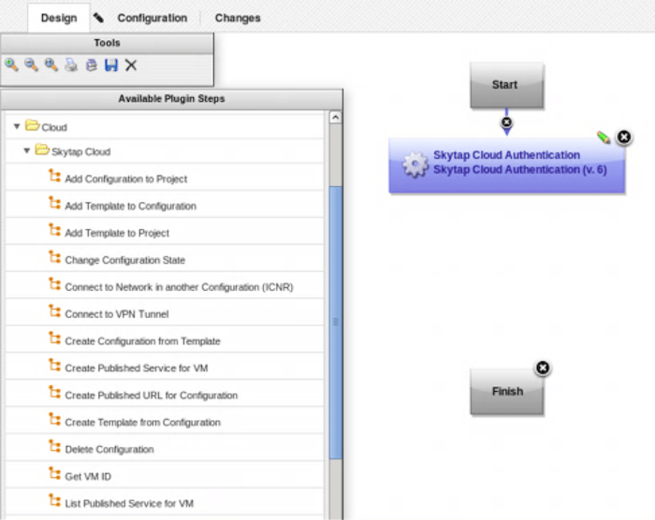Click the Cloud folder icon
Viewport: 655px width, 520px height.
32,125
